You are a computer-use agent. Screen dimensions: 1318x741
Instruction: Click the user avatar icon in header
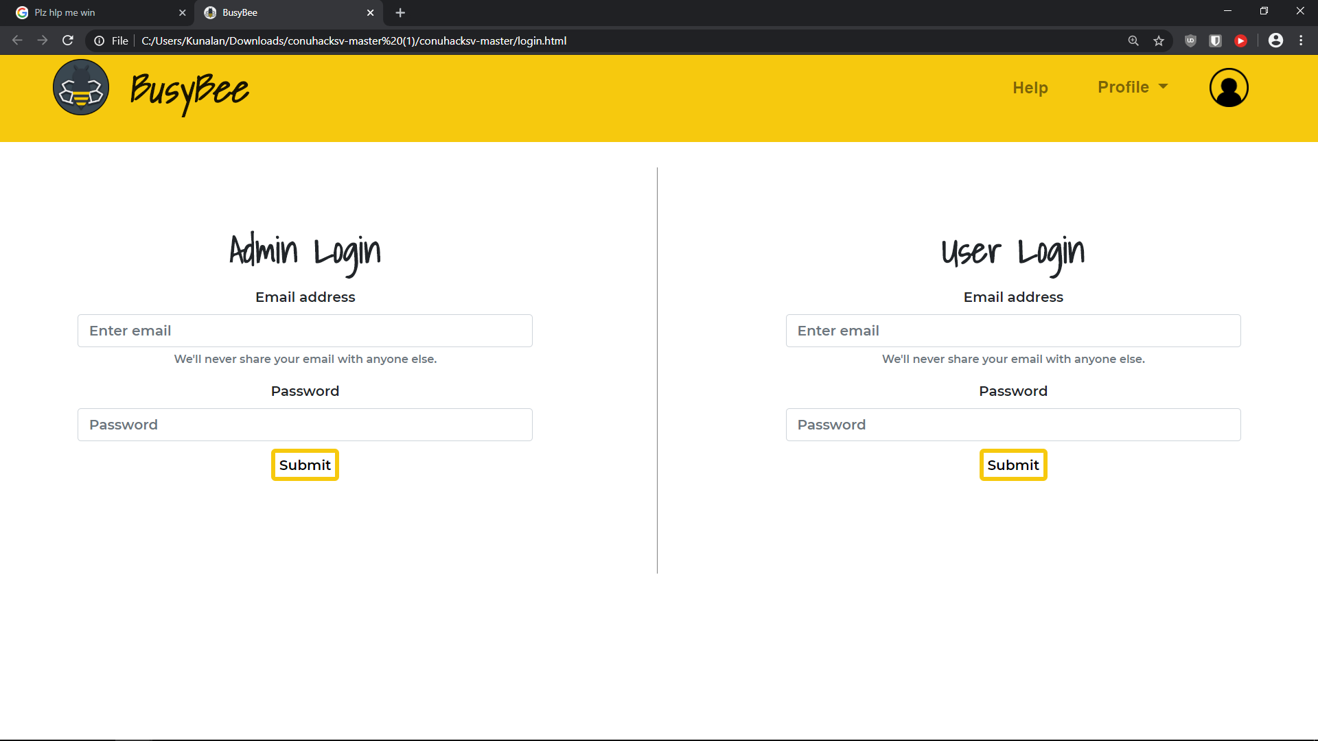pyautogui.click(x=1229, y=88)
